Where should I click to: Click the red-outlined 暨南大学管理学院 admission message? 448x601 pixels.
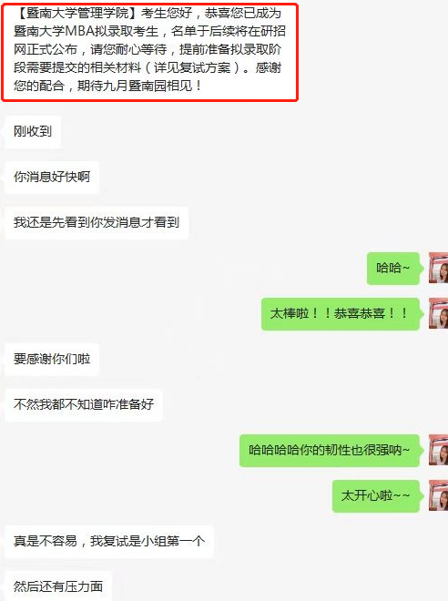150,52
